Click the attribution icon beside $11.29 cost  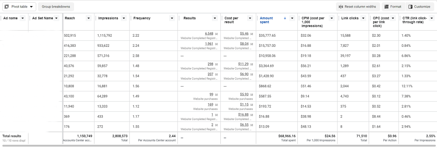coord(251,65)
